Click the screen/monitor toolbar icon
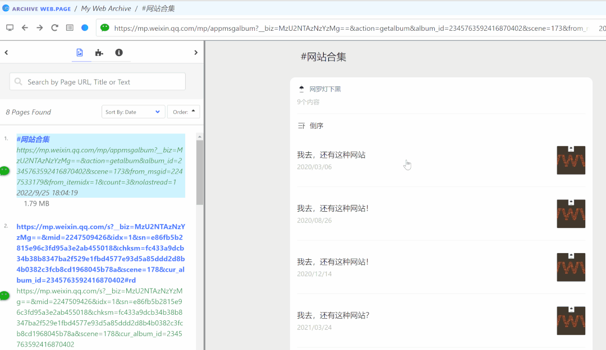The image size is (606, 350). [x=10, y=28]
